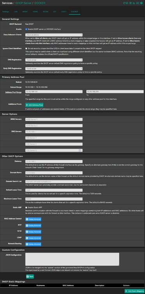
Task: Open the DNS Registration dropdown
Action: click(x=54, y=60)
